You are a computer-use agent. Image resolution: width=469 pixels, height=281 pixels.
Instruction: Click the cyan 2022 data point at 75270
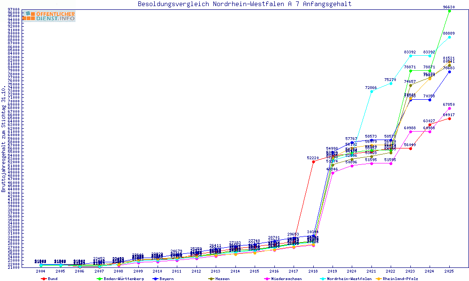click(x=391, y=83)
